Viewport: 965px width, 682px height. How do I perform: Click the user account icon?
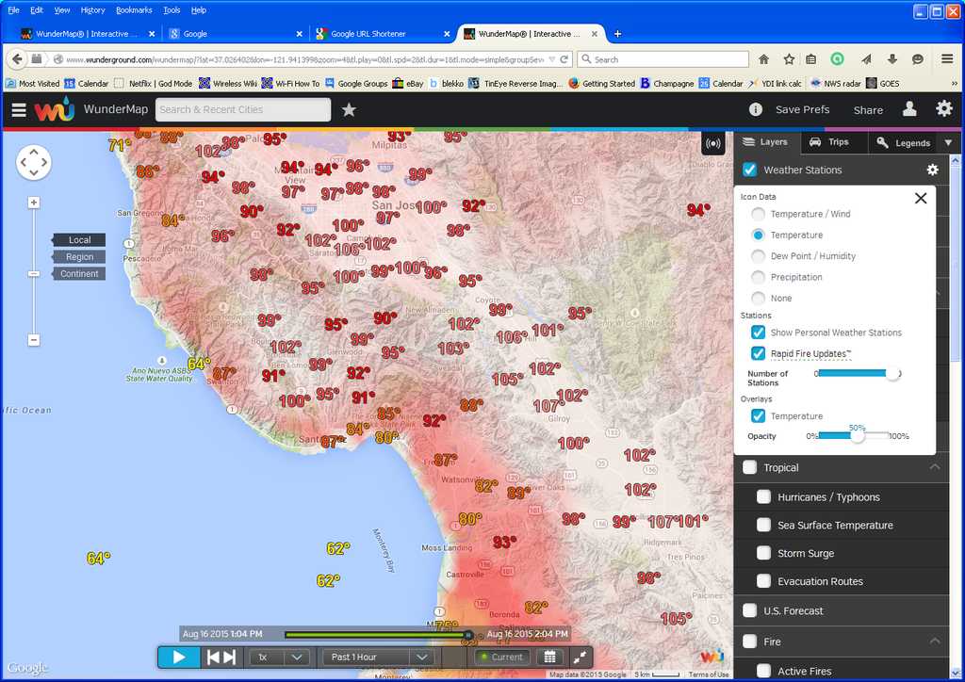pos(909,109)
